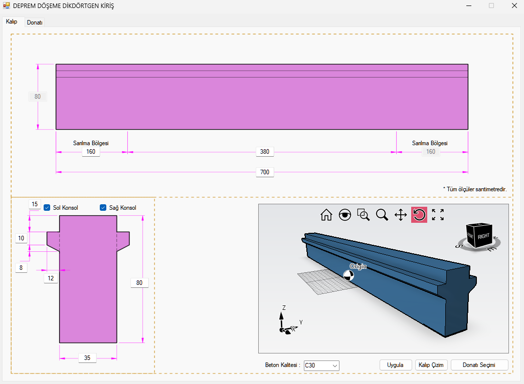Click the fit-to-screen expand icon

tap(438, 215)
